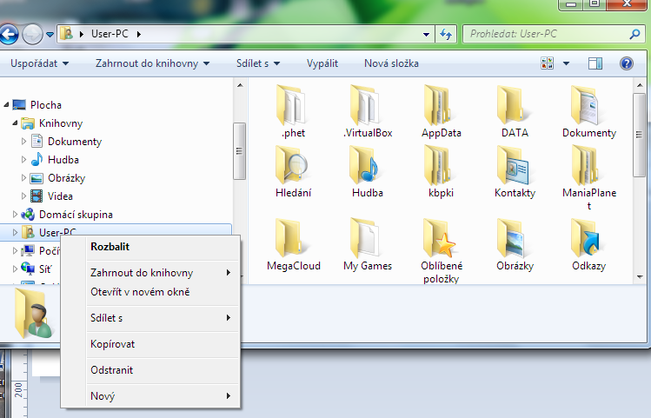Image resolution: width=651 pixels, height=418 pixels.
Task: Open the recent pages dropdown arrow
Action: click(50, 35)
